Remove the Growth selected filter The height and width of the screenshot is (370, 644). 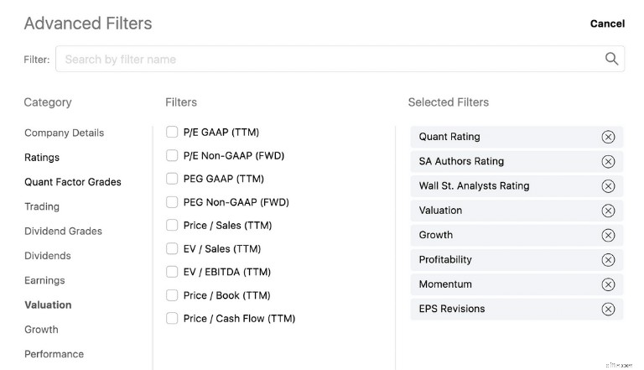click(x=608, y=235)
